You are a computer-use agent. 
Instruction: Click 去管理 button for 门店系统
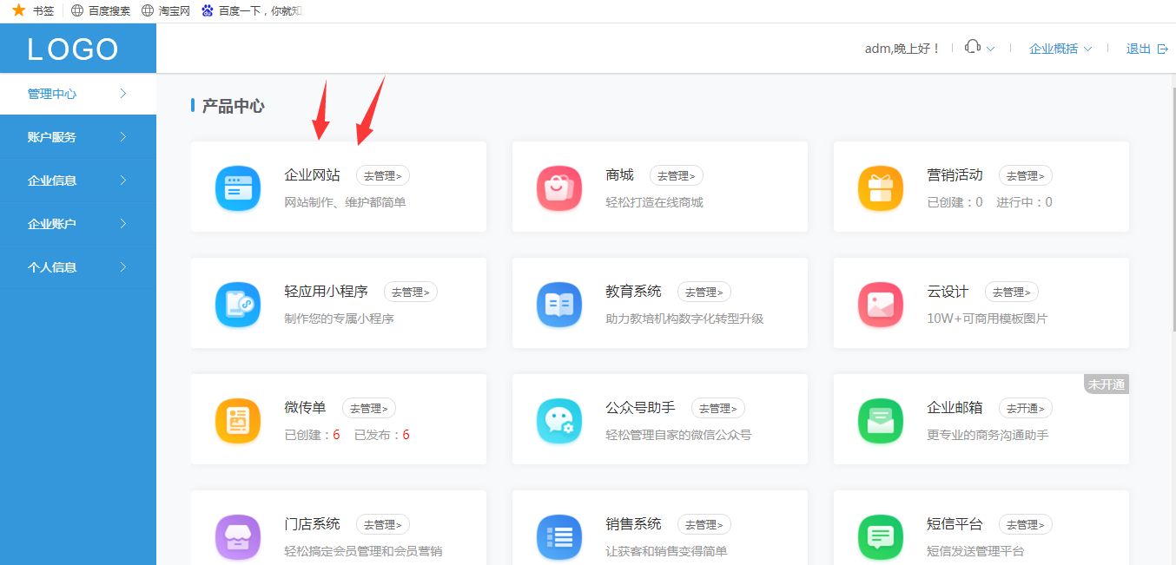pos(383,524)
